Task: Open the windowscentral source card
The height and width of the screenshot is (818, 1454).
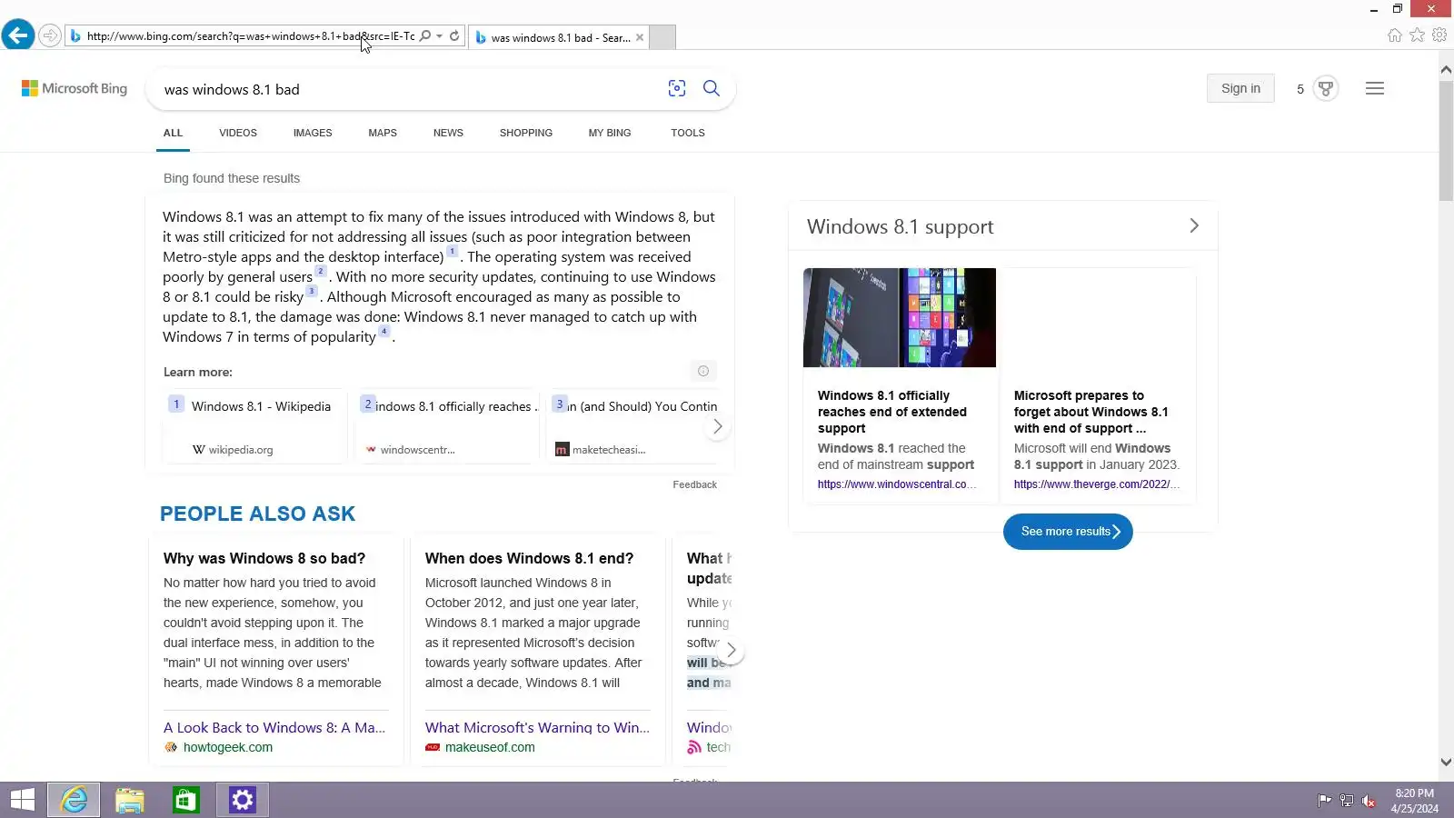Action: tap(447, 426)
